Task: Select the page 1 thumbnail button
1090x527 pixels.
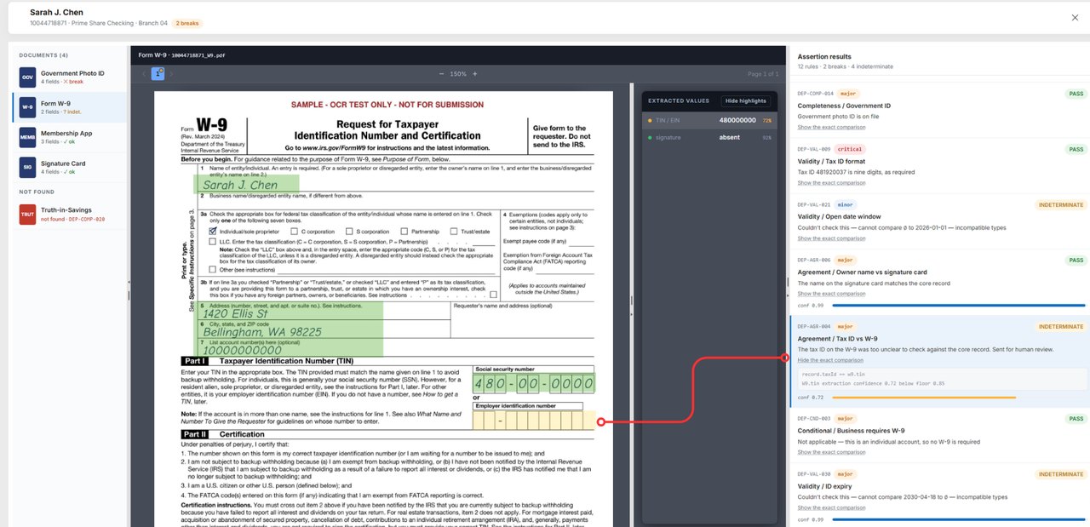Action: 158,74
